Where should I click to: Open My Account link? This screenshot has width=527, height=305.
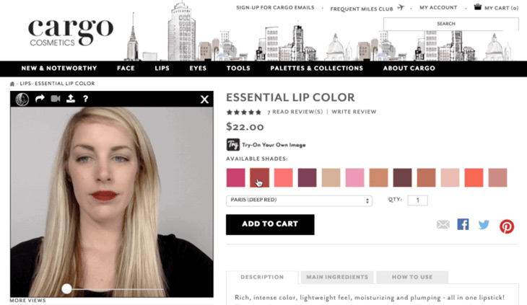[x=438, y=7]
